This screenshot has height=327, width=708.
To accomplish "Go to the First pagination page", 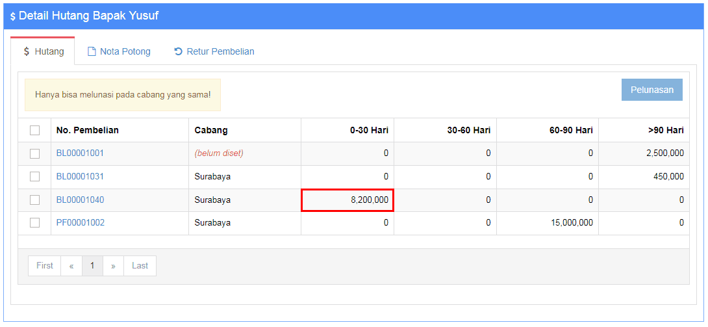I will (45, 266).
